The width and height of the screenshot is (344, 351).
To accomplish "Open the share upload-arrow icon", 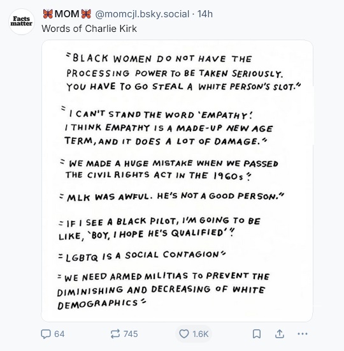I will [x=280, y=334].
